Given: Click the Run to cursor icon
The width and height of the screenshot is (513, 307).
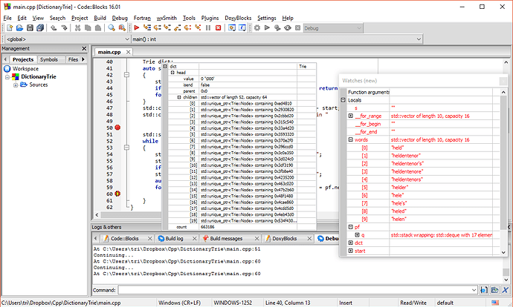Looking at the screenshot, I should pos(147,28).
